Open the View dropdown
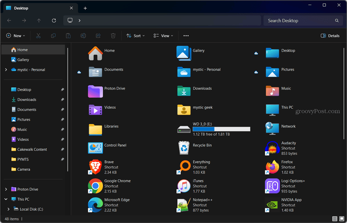347x223 pixels. point(164,36)
